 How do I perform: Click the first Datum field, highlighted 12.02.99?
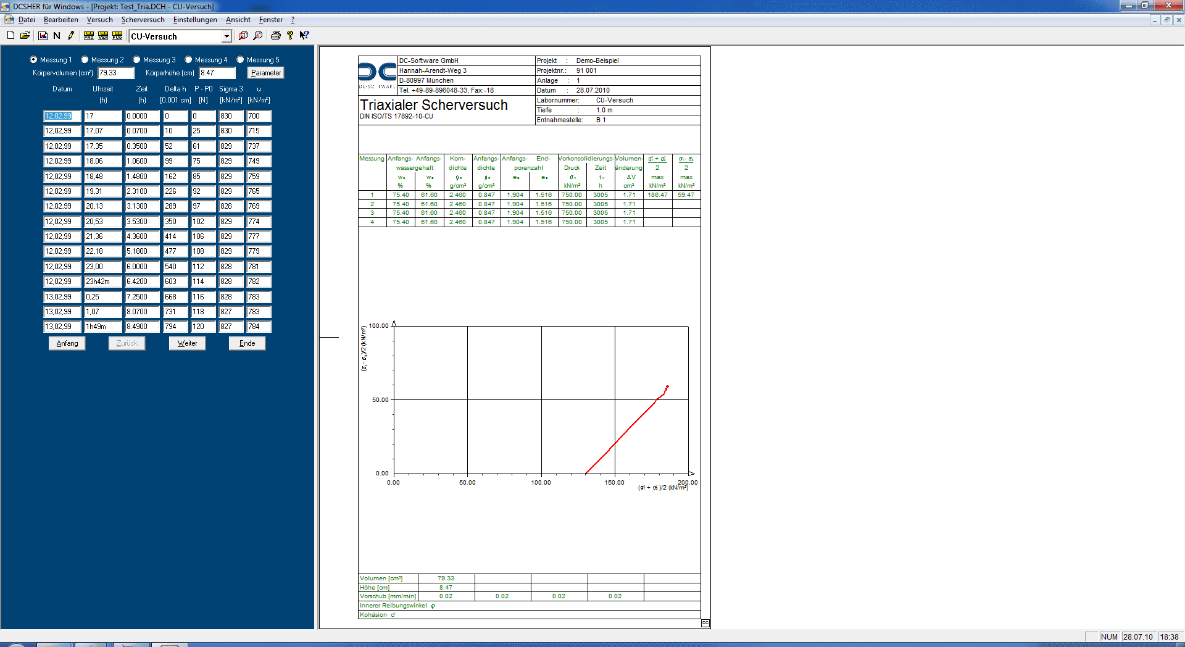click(62, 116)
